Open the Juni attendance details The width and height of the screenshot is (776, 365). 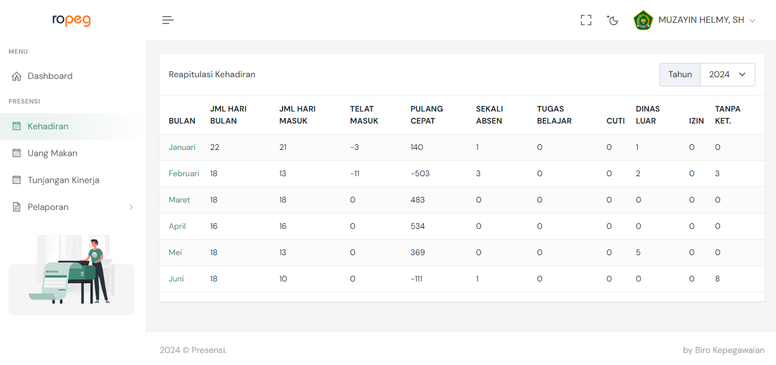(x=176, y=279)
